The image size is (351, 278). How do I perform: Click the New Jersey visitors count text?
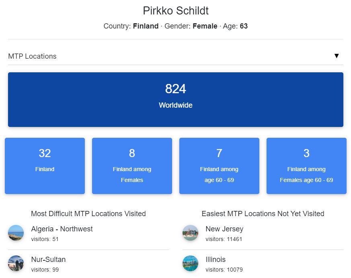(x=224, y=239)
